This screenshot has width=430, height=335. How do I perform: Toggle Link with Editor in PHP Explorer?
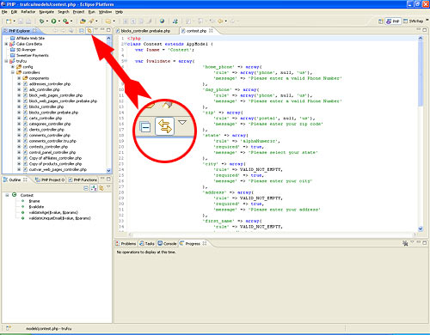(x=89, y=30)
